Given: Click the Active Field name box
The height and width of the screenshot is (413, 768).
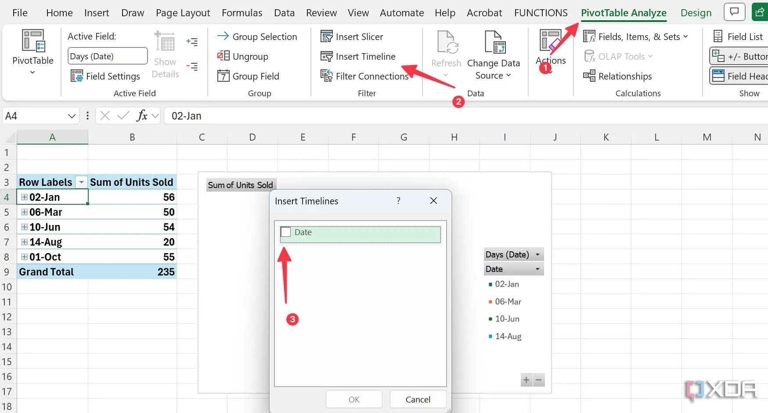Looking at the screenshot, I should (x=108, y=56).
